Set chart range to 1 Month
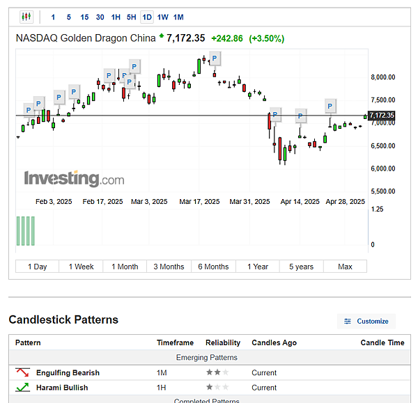 pos(125,267)
